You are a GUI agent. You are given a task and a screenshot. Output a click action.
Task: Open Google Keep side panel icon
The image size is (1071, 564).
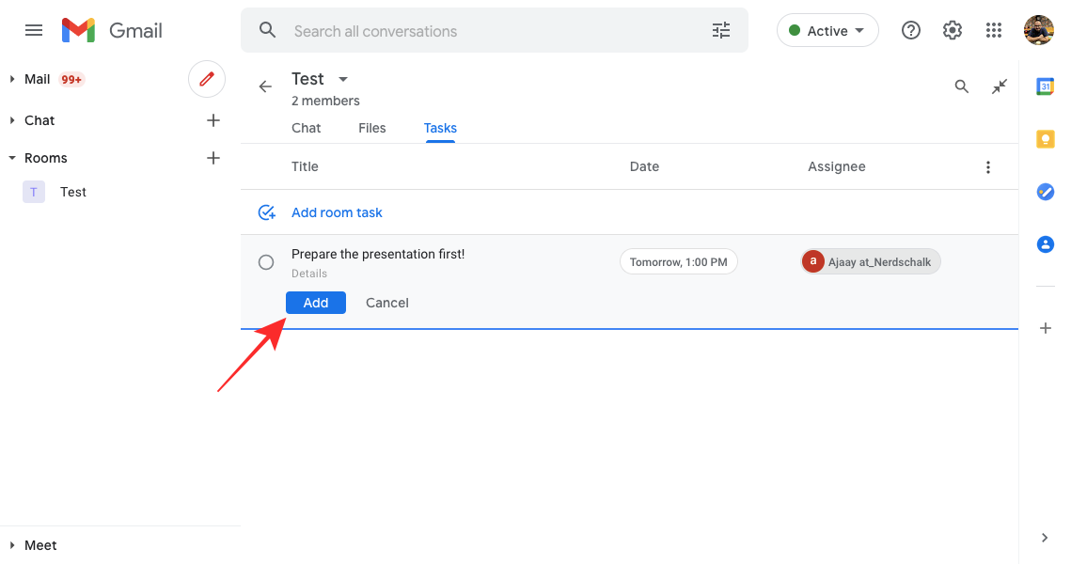pos(1045,139)
